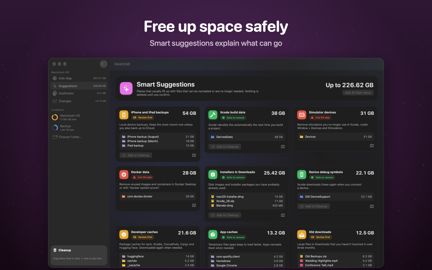Select DerivedData folder row

(247, 137)
